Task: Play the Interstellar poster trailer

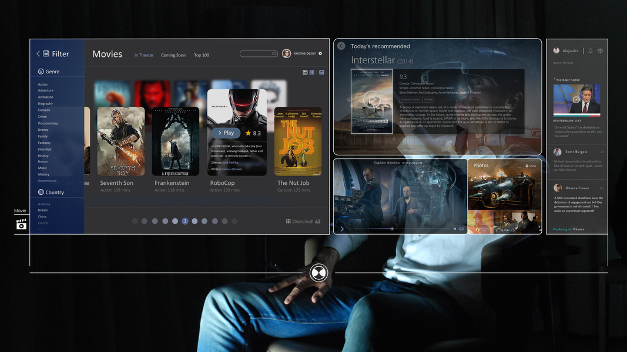Action: [x=372, y=99]
